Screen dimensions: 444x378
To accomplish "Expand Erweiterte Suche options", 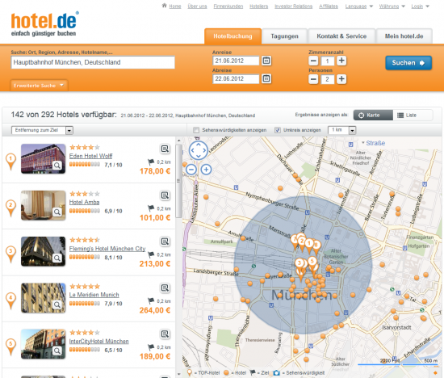I will pyautogui.click(x=39, y=86).
